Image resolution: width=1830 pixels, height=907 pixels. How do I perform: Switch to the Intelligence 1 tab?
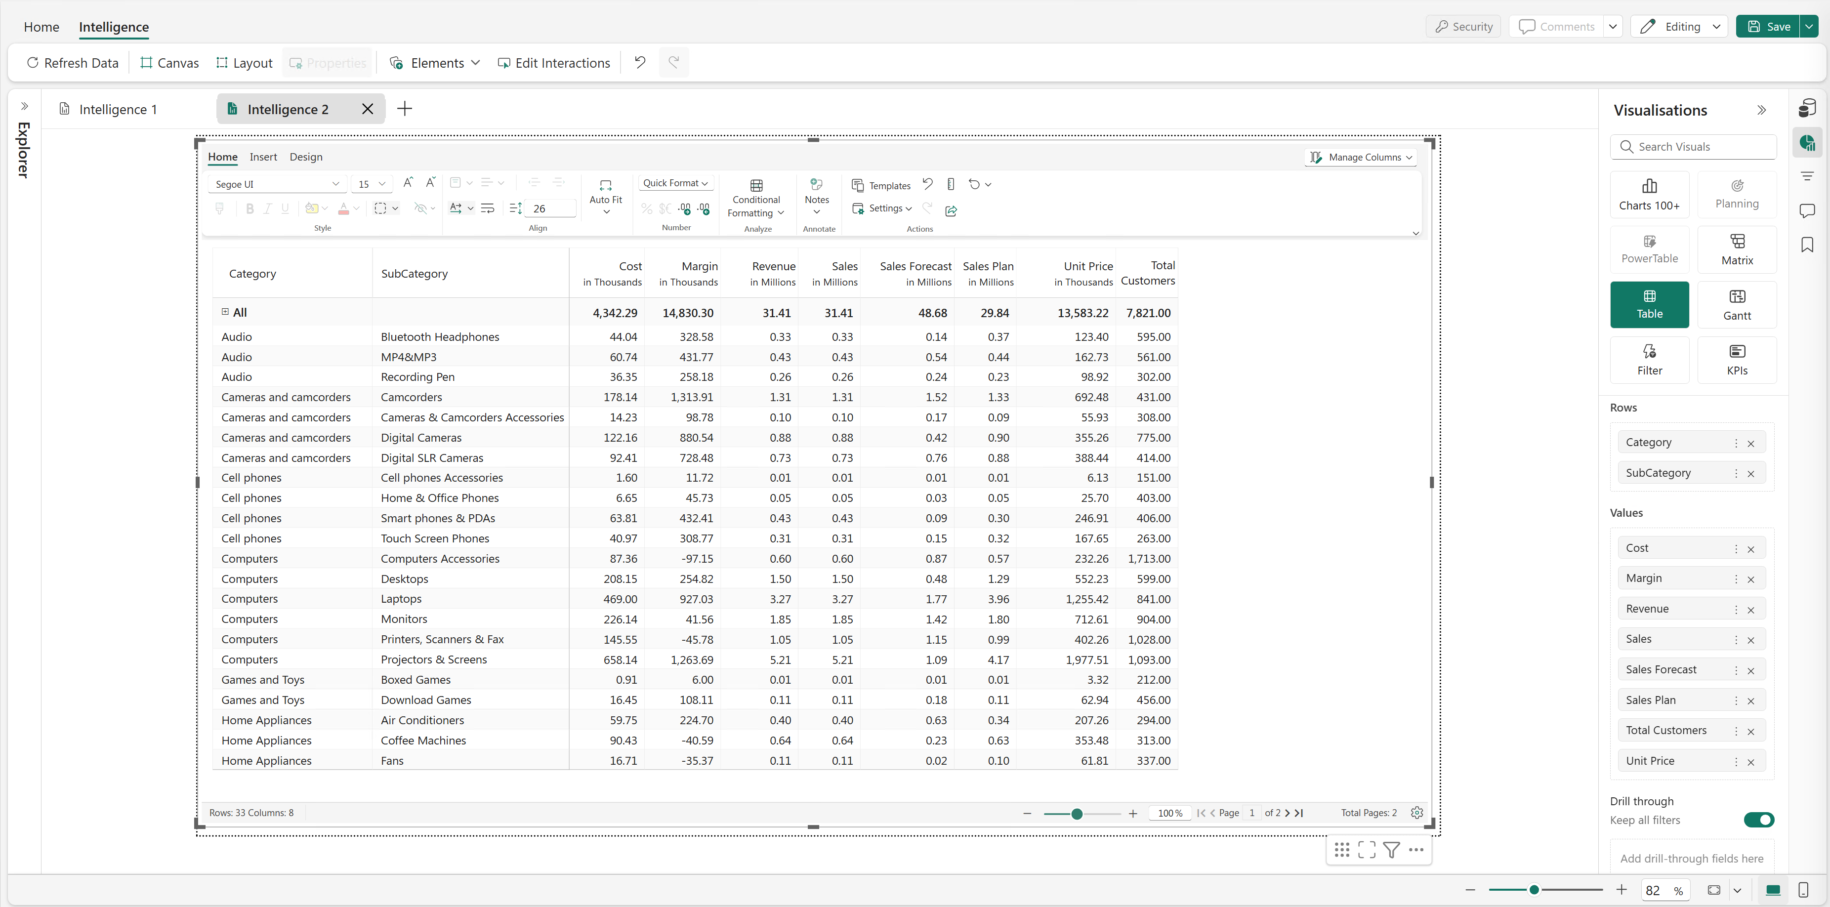tap(117, 109)
